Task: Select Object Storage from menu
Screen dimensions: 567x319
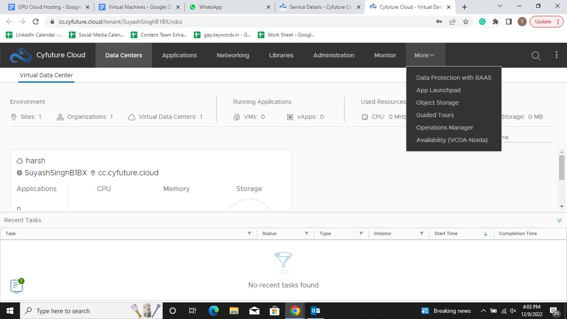Action: (437, 103)
